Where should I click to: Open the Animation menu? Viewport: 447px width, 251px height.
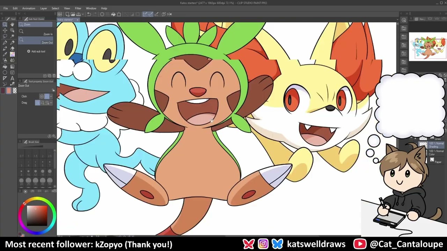pos(29,8)
